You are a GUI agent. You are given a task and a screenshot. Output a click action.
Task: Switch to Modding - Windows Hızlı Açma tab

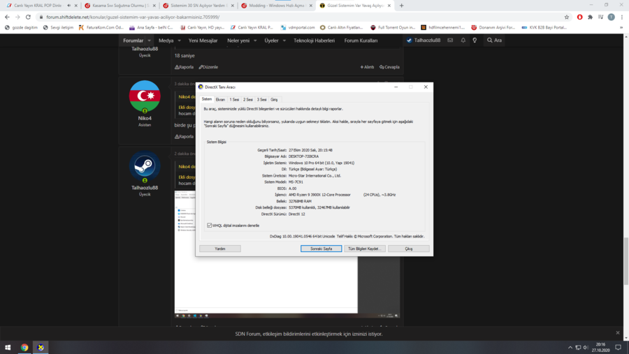tap(276, 6)
